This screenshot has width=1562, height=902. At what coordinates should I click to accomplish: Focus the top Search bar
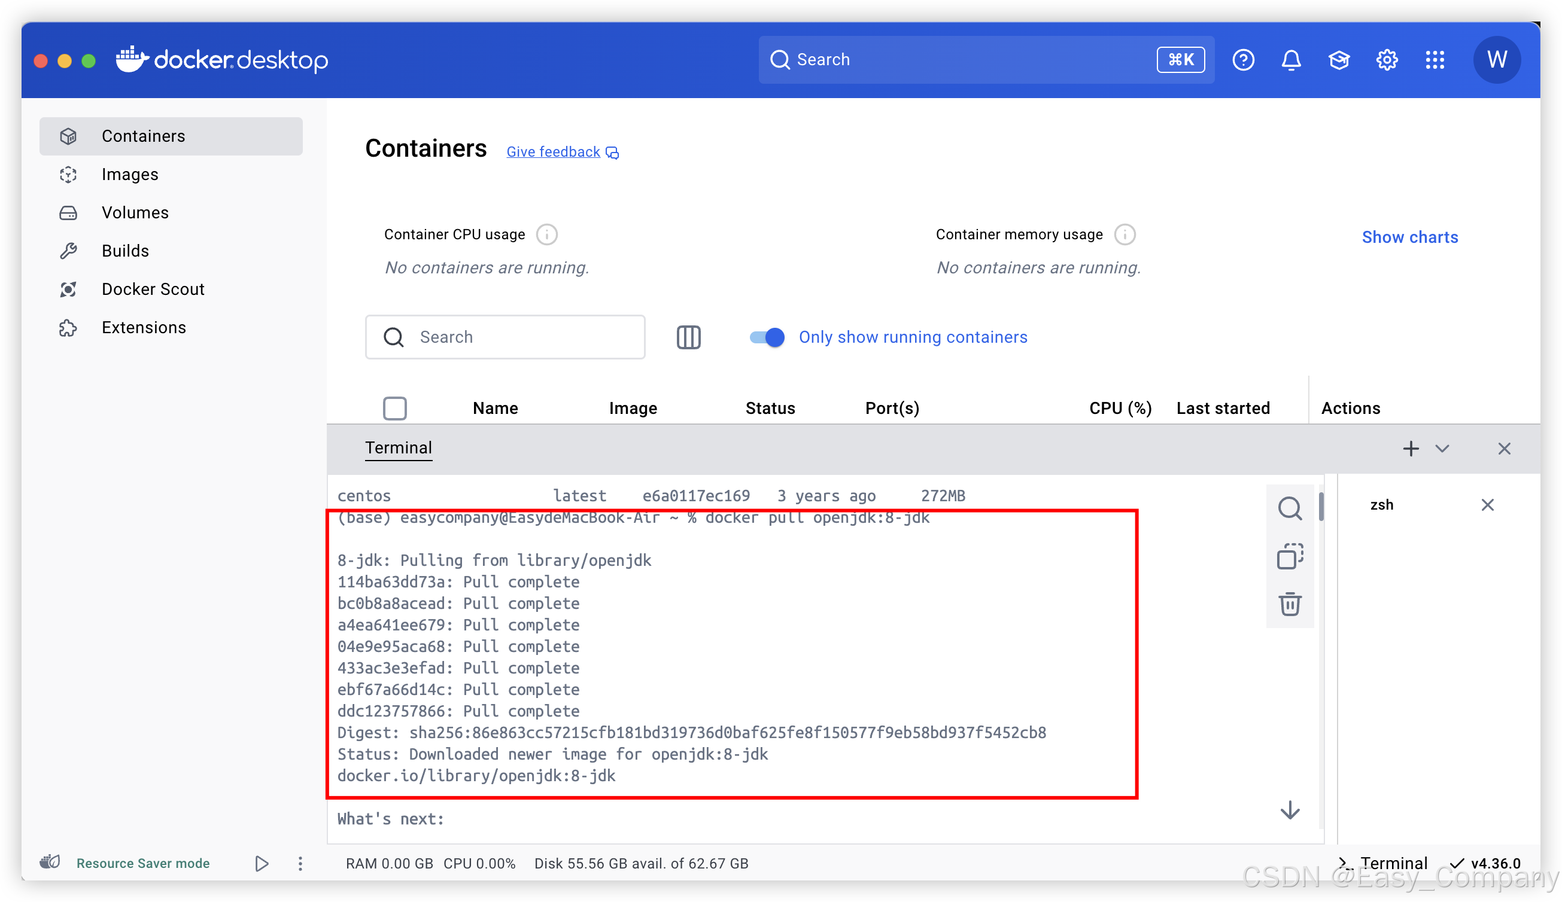(986, 59)
